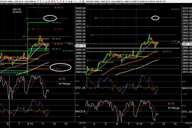The image size is (192, 128).
Task: Click the MACD 6 label in left pane
Action: pos(80,111)
